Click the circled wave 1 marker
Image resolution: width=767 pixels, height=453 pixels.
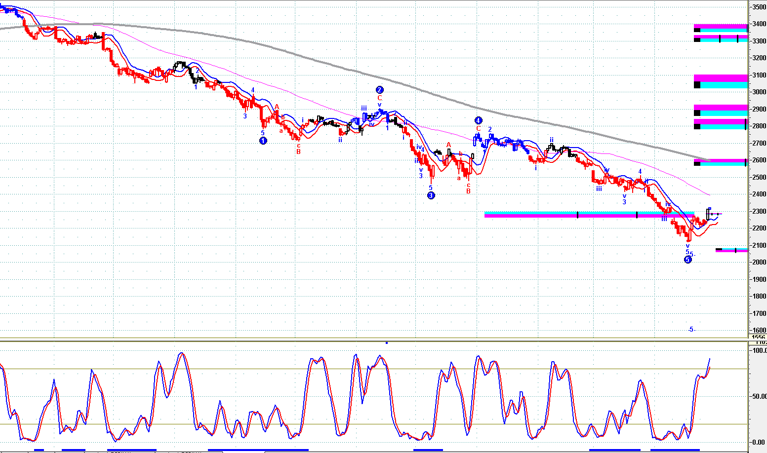coord(263,141)
